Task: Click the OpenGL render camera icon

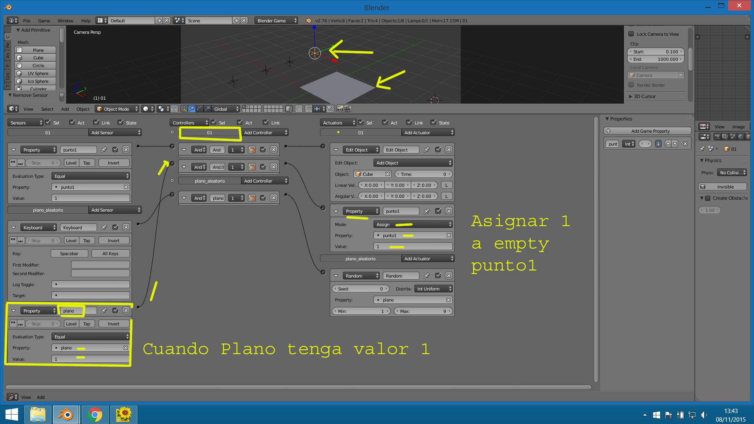Action: point(340,109)
